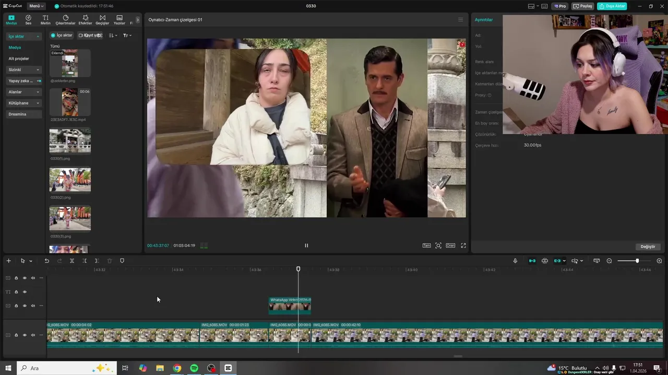The image size is (668, 375).
Task: Zoom out the timeline
Action: (x=609, y=260)
